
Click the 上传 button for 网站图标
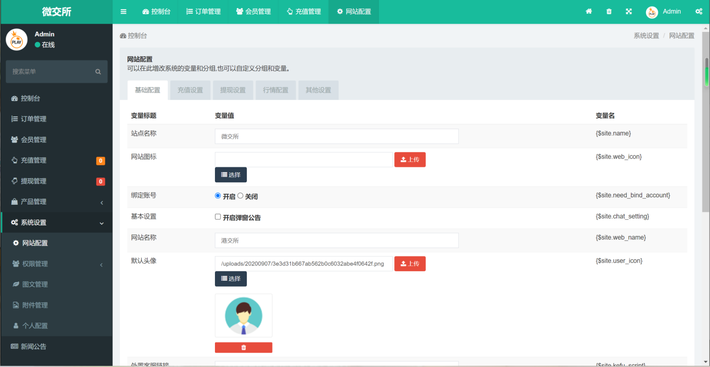(410, 159)
